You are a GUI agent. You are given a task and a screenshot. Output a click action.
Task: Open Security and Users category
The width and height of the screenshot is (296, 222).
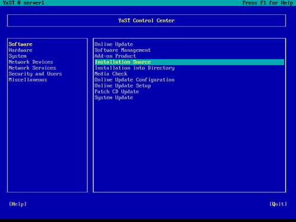point(36,74)
